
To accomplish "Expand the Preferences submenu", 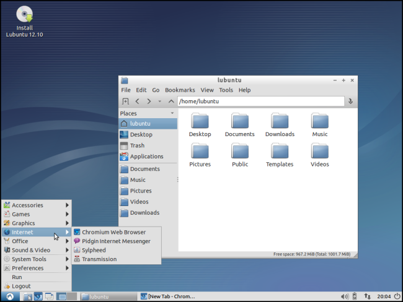I will 37,268.
